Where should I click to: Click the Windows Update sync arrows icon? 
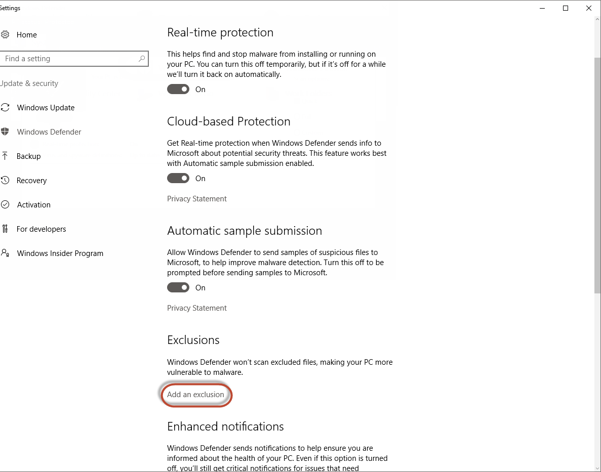[4, 107]
